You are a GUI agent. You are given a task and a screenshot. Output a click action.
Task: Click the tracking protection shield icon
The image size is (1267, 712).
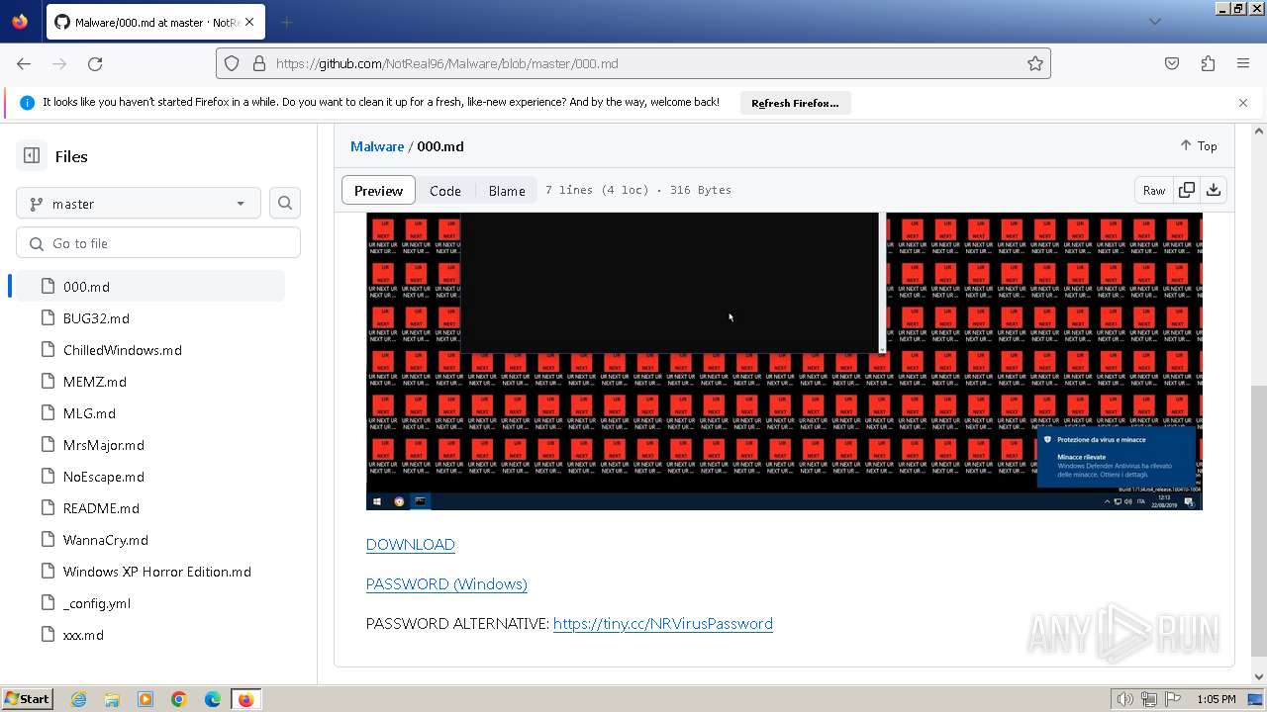232,63
